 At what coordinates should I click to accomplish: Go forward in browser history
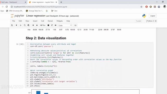(2, 7)
